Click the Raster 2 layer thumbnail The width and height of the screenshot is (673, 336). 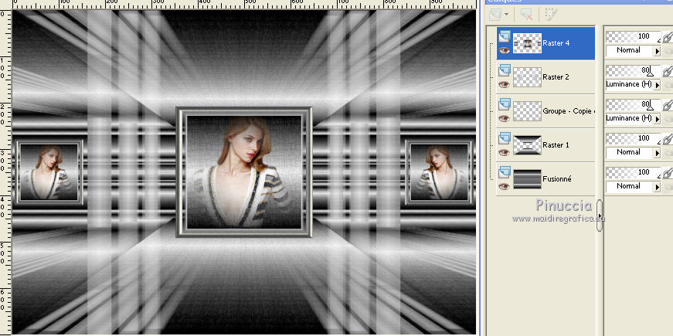click(x=527, y=76)
